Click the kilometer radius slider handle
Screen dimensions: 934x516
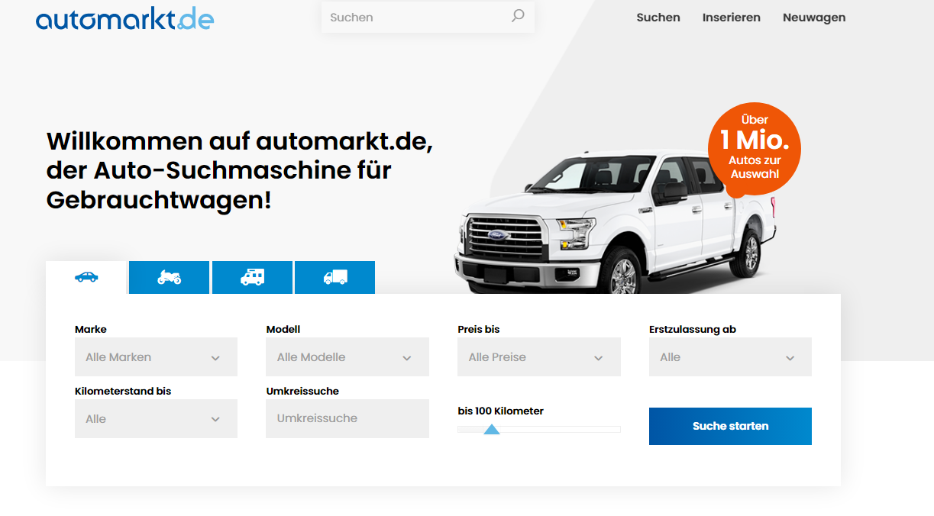[492, 430]
